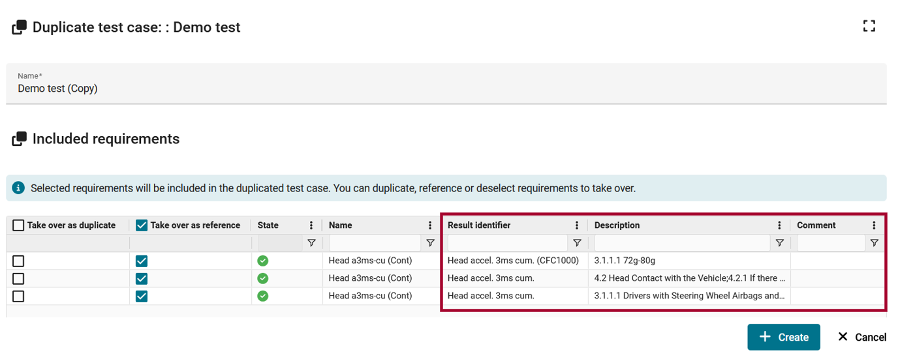Open Comment column options menu
The height and width of the screenshot is (357, 898).
tap(874, 225)
